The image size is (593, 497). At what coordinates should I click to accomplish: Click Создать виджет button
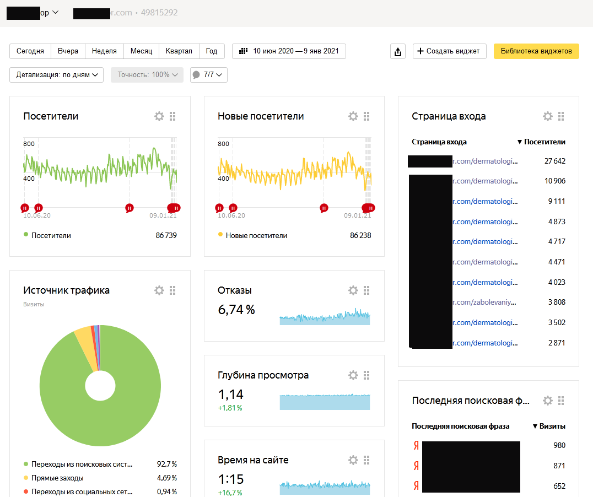click(449, 51)
